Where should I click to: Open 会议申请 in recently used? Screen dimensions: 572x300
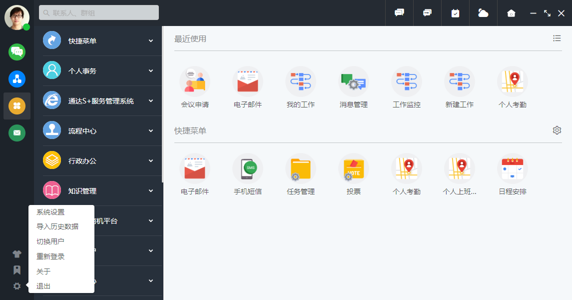tap(195, 82)
